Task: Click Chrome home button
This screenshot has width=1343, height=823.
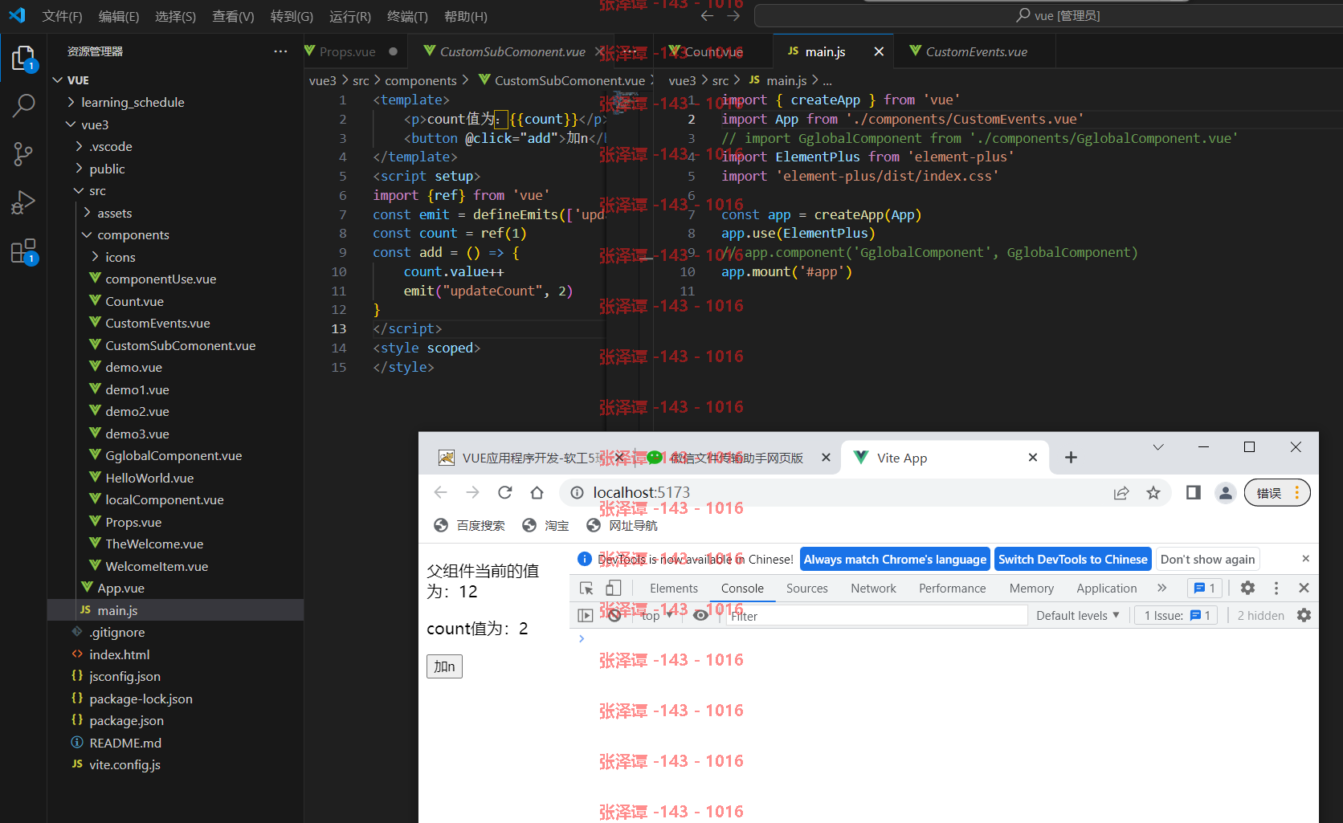Action: (537, 492)
